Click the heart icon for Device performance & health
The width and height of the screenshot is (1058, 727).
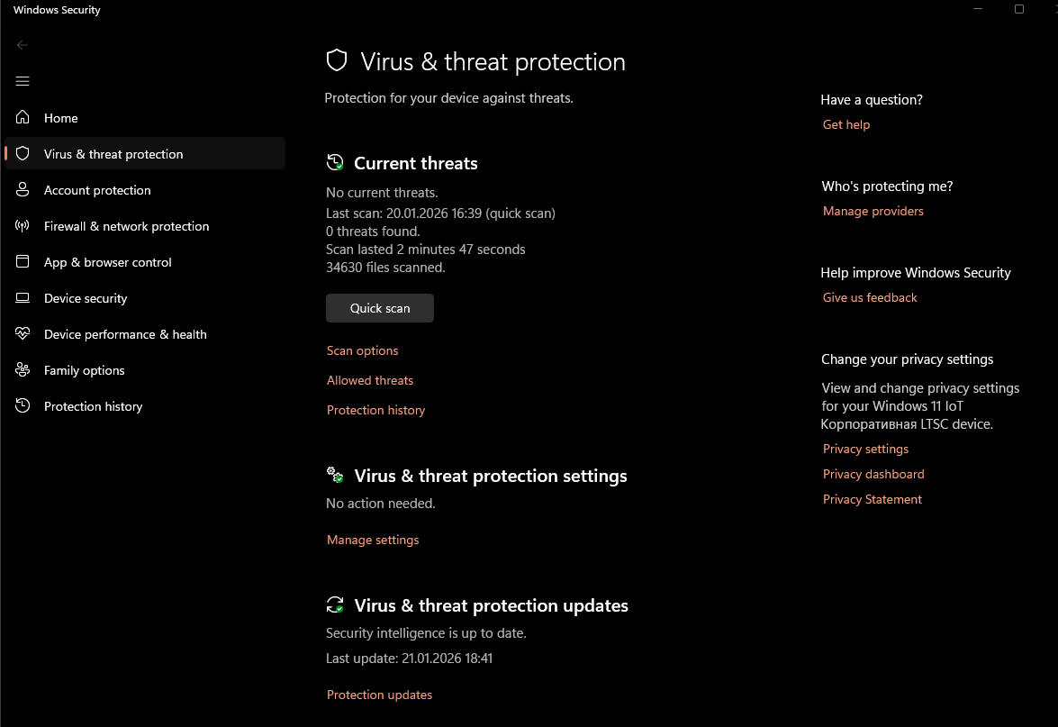23,334
